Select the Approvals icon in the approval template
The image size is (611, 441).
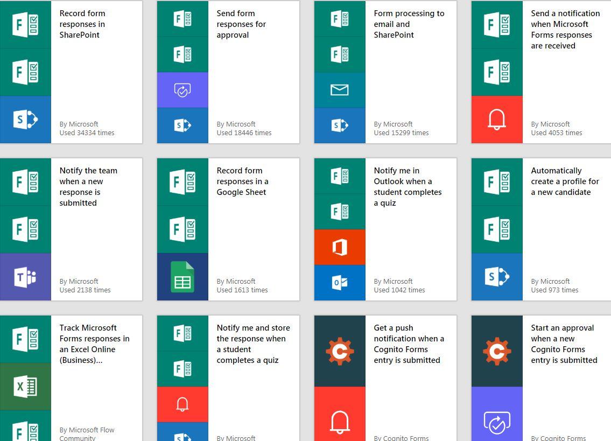(x=182, y=90)
